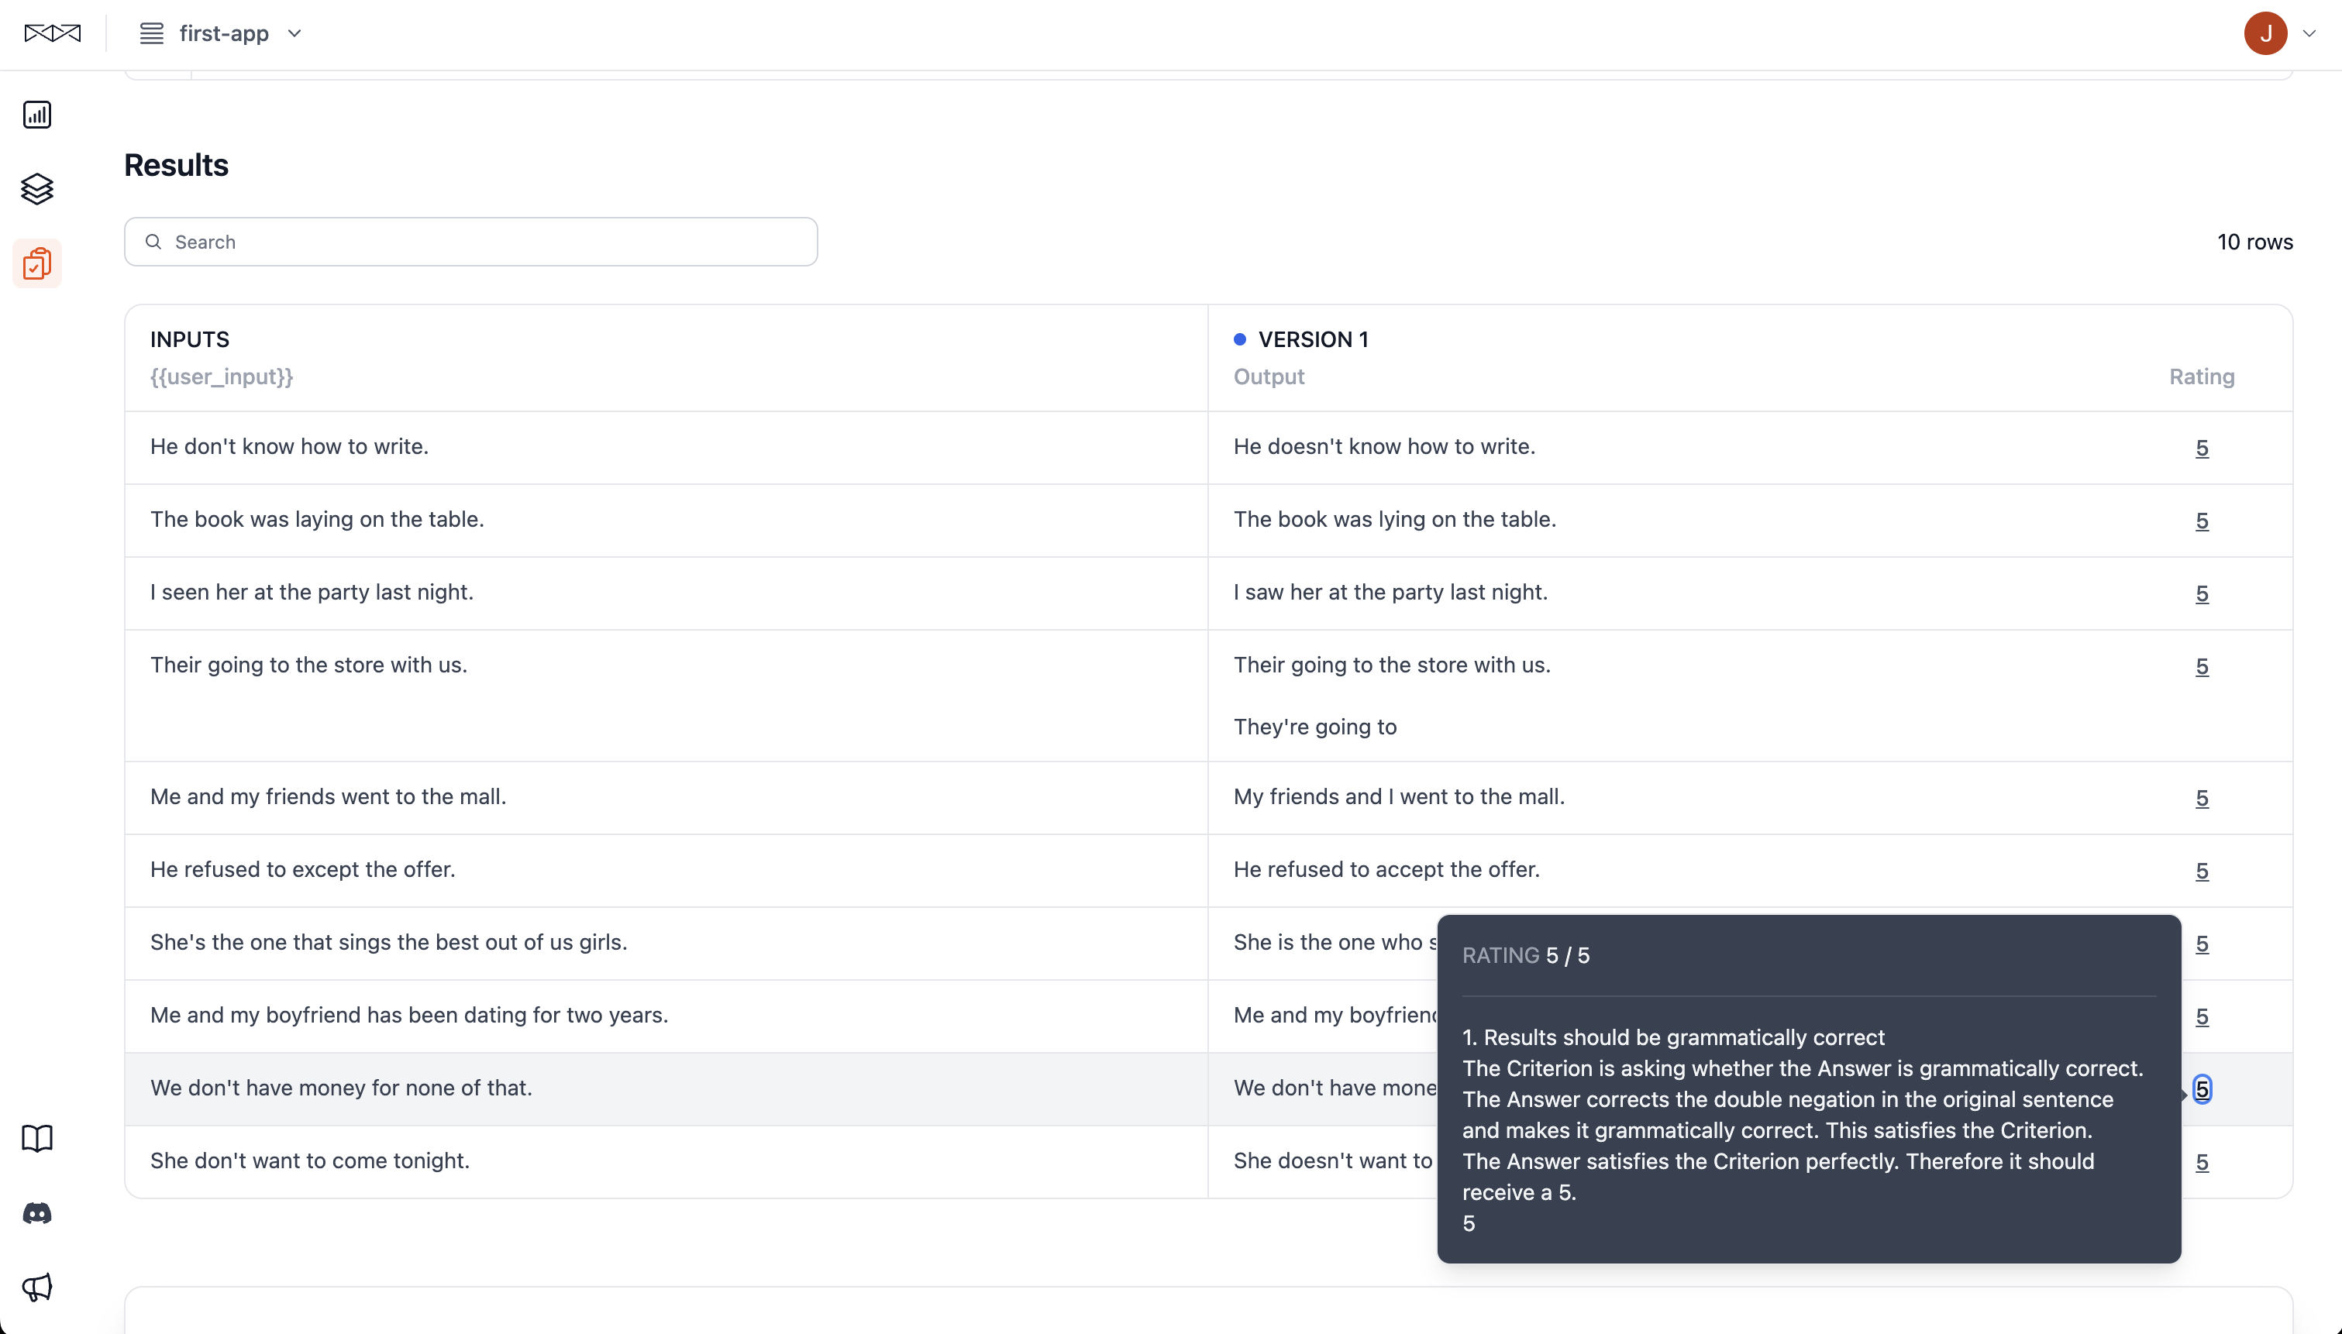2342x1334 pixels.
Task: Open rating for 'book was lying' row
Action: pos(2201,521)
